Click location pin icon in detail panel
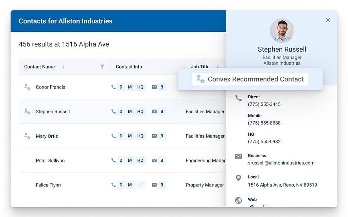This screenshot has height=217, width=348. [238, 178]
